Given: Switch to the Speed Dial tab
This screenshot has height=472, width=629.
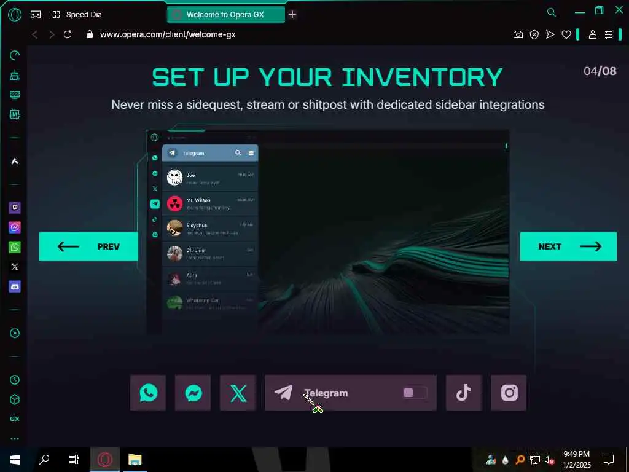Looking at the screenshot, I should tap(78, 15).
